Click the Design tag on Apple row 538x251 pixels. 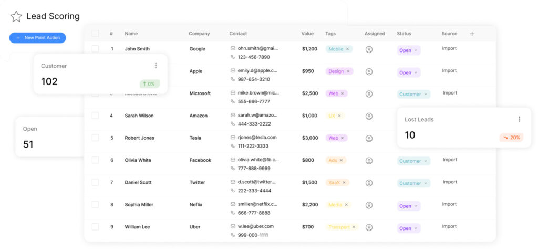[x=336, y=71]
